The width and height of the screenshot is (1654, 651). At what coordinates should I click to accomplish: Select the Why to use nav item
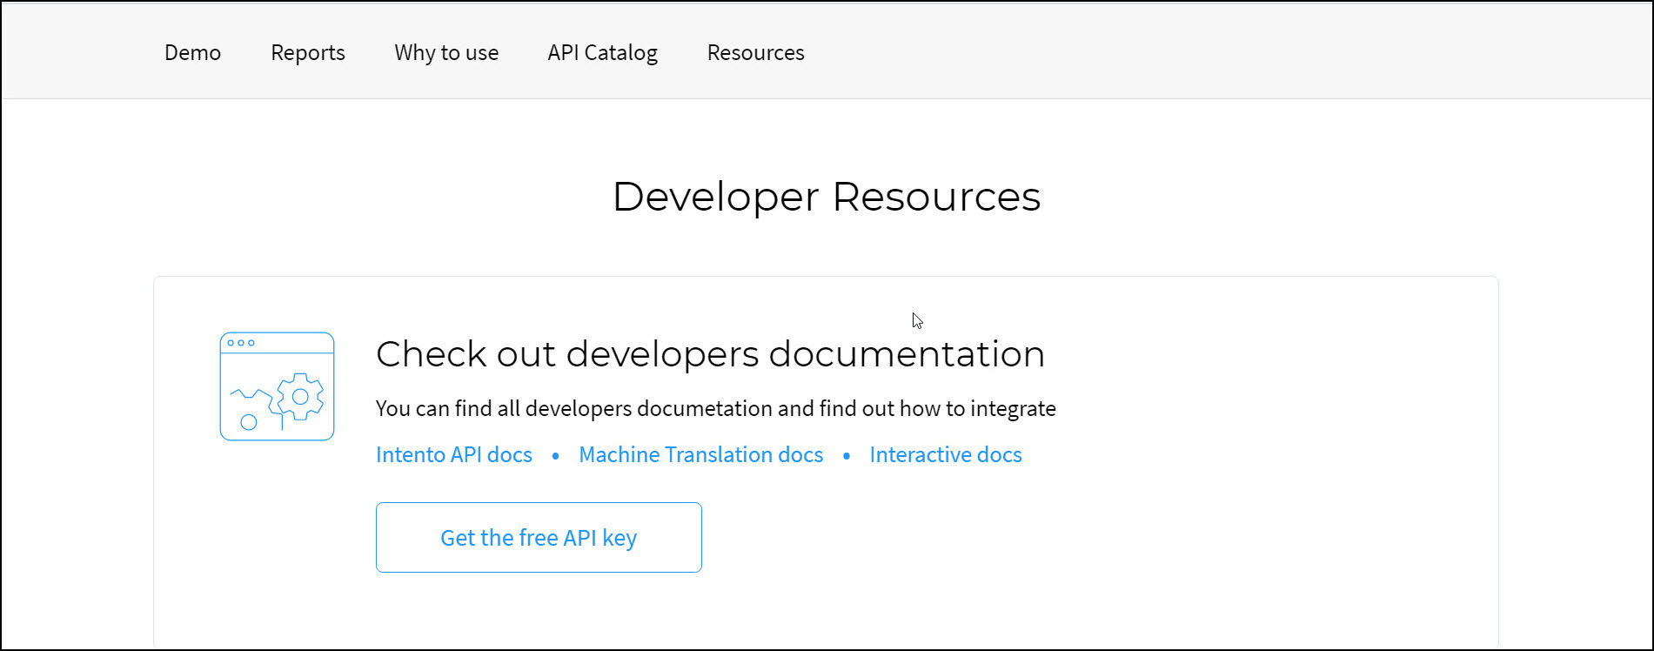(x=445, y=53)
